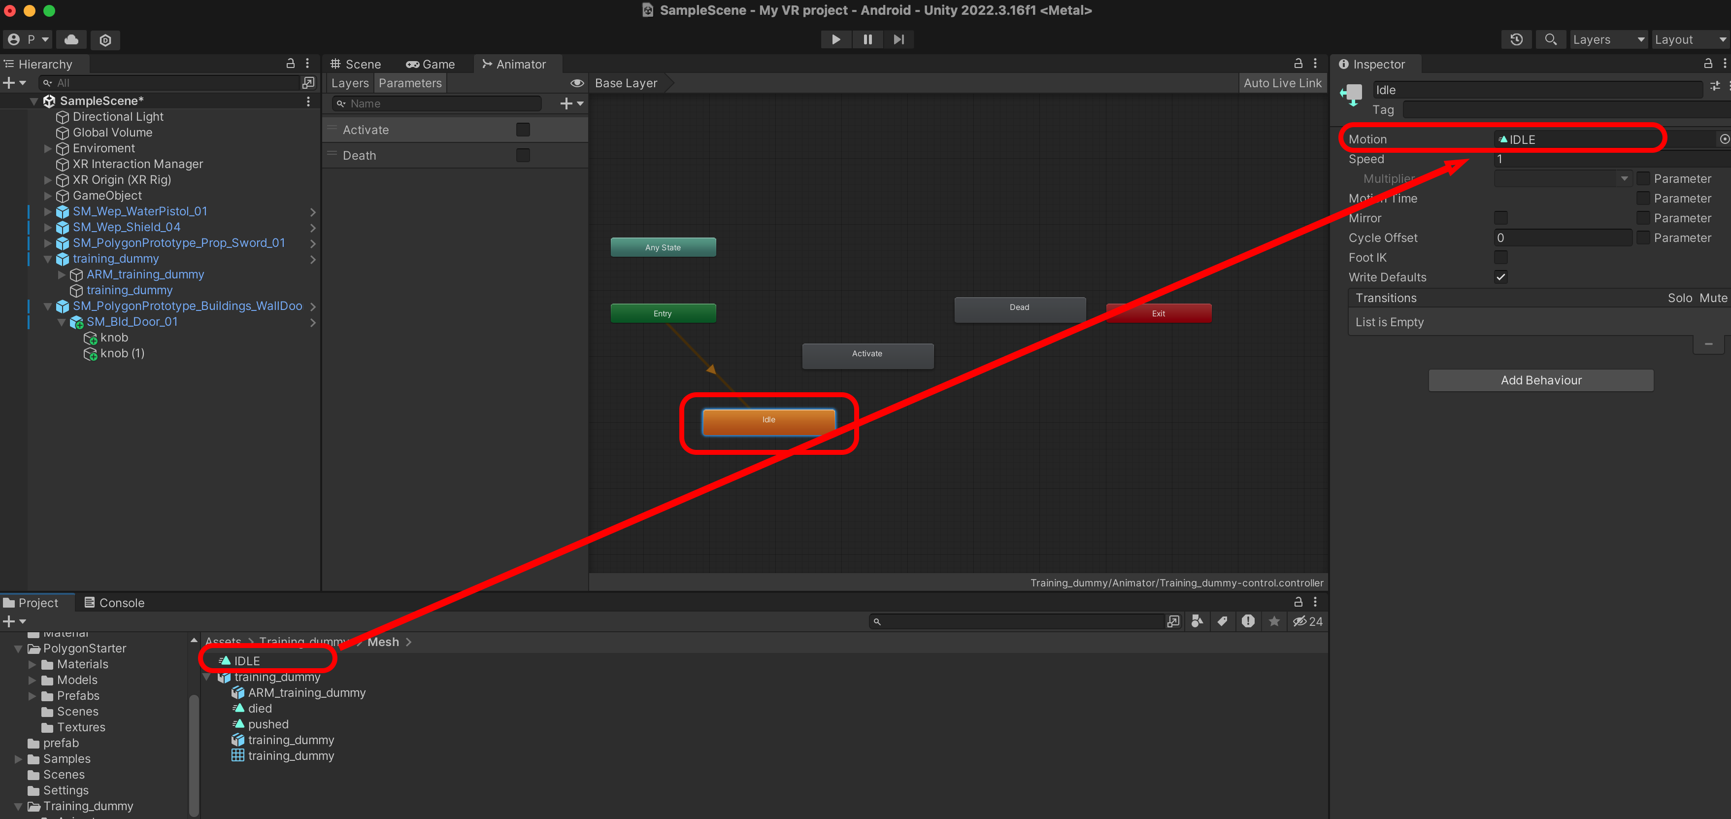Switch to the Console tab

[114, 603]
